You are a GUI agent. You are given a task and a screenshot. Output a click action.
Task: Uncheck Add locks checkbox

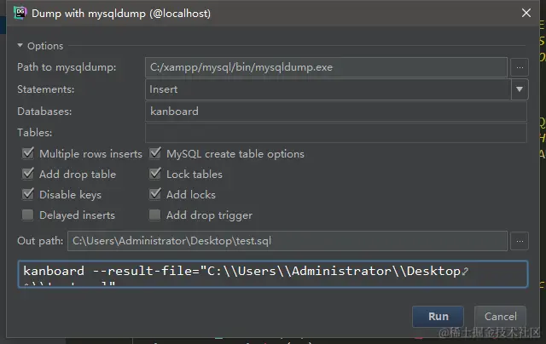(x=155, y=194)
